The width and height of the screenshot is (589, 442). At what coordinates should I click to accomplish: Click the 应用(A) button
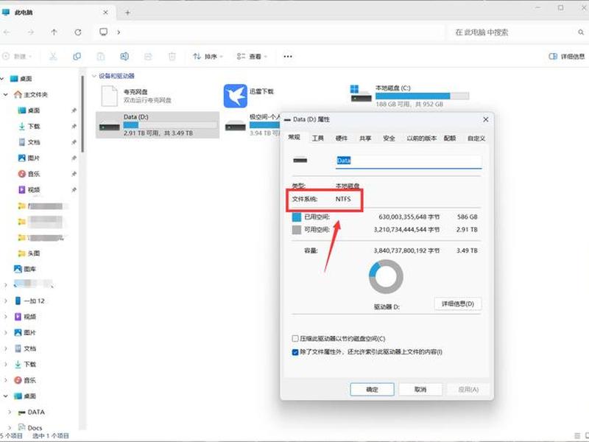point(468,390)
